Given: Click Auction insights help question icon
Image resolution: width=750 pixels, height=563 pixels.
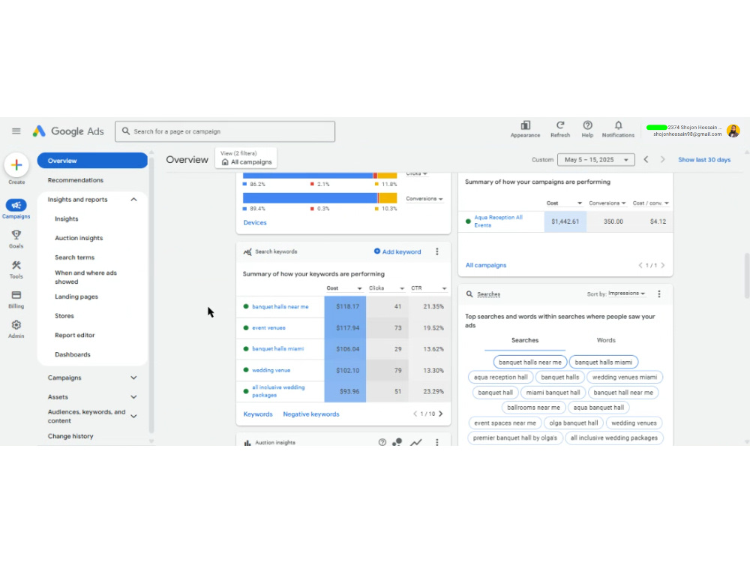Looking at the screenshot, I should 382,442.
